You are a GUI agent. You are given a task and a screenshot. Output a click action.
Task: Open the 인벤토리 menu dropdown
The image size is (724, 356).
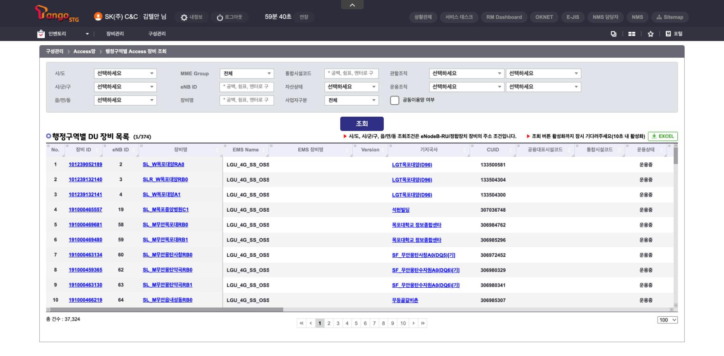click(x=87, y=34)
